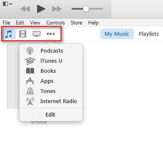The width and height of the screenshot is (163, 154).
Task: Click the Books icon in the popup
Action: [x=30, y=71]
